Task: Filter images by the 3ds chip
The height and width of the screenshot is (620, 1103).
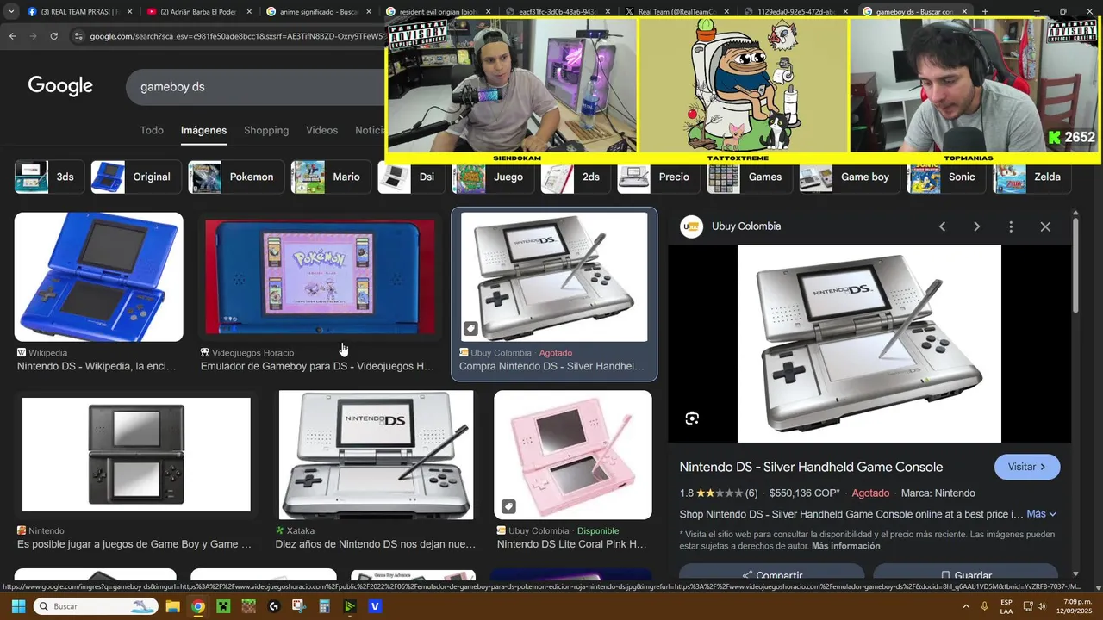Action: tap(49, 177)
